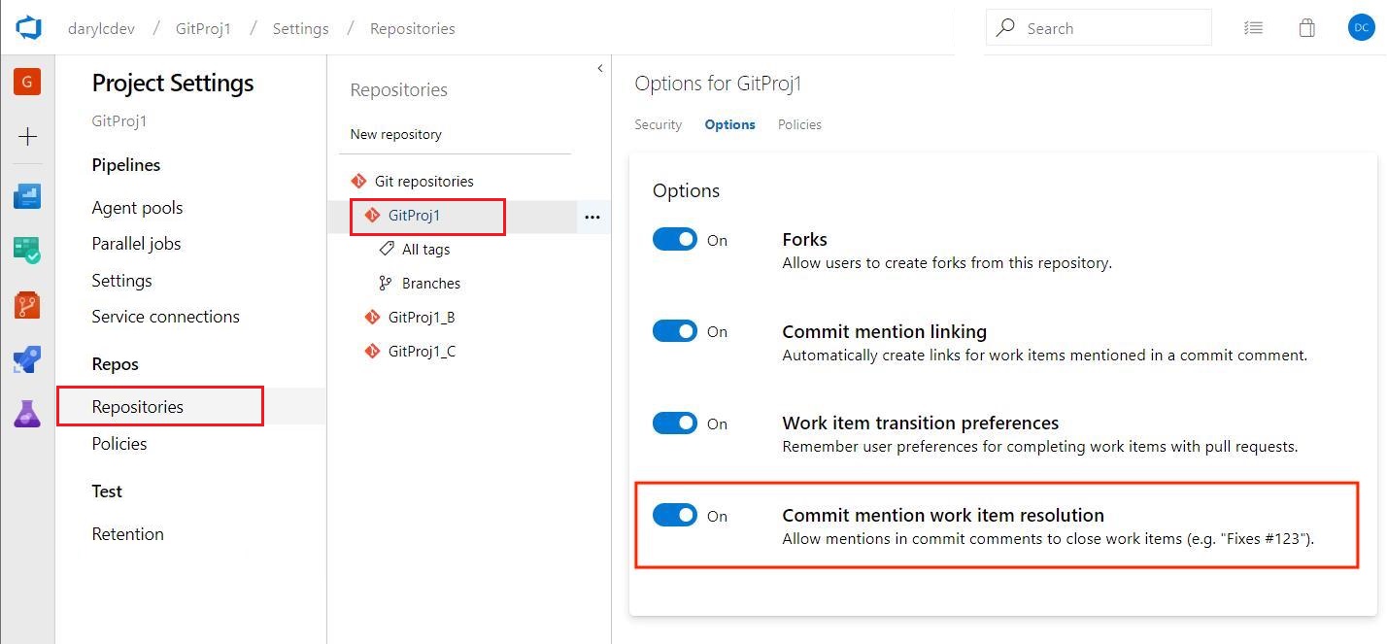Create new project with the plus icon

pyautogui.click(x=27, y=136)
